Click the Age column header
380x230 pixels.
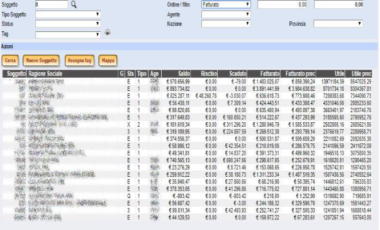(x=154, y=74)
